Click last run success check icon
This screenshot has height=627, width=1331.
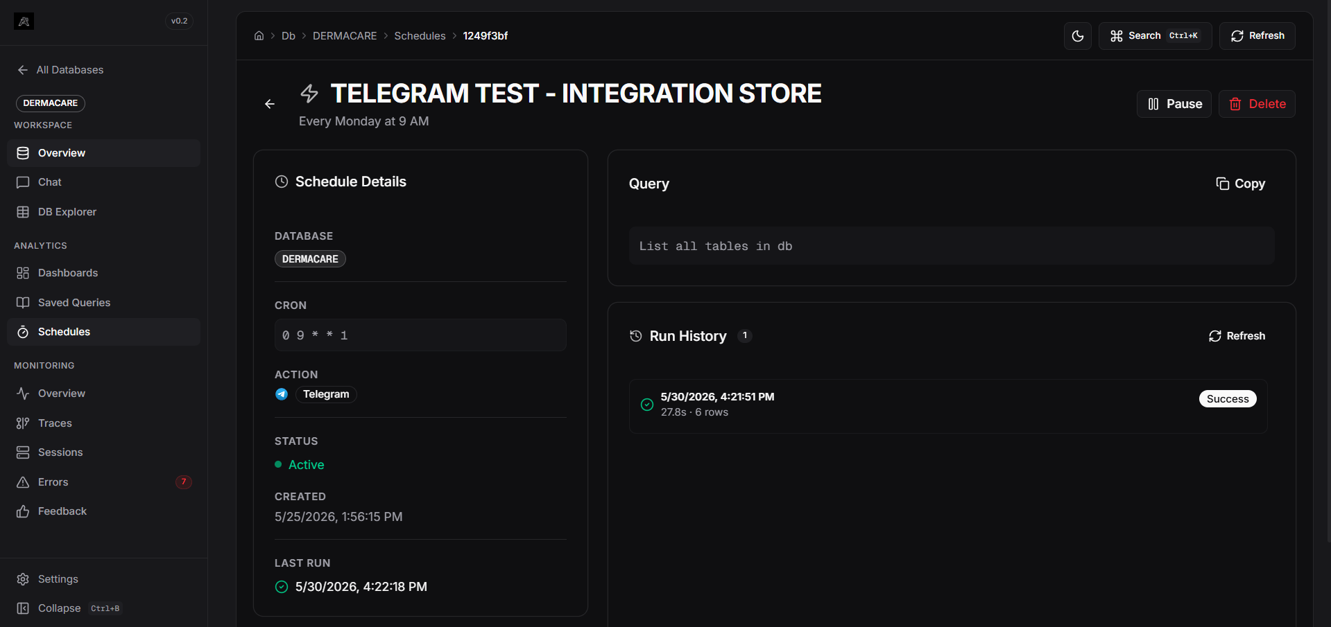point(282,587)
